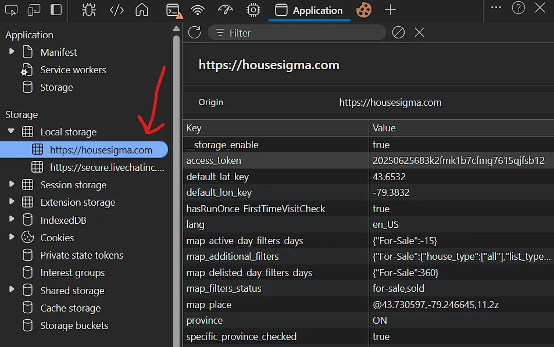
Task: Expand the Session storage node
Action: 11,184
